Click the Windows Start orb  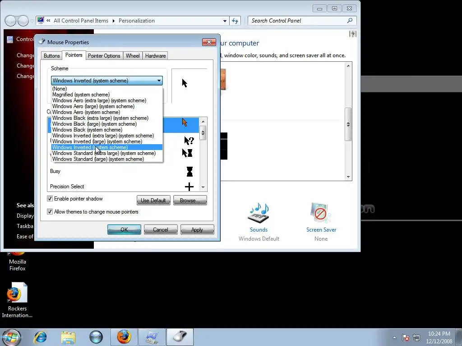11,337
